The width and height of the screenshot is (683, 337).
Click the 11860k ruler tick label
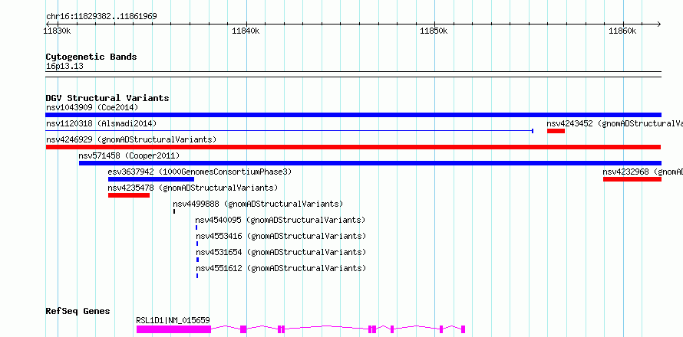(622, 31)
